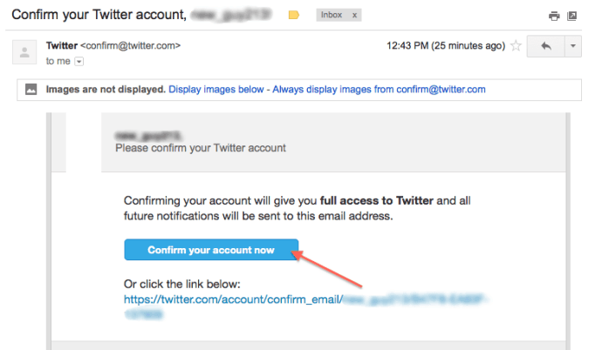Always display images from confirm@twitter.com
Viewport: 595px width, 350px height.
pyautogui.click(x=379, y=90)
